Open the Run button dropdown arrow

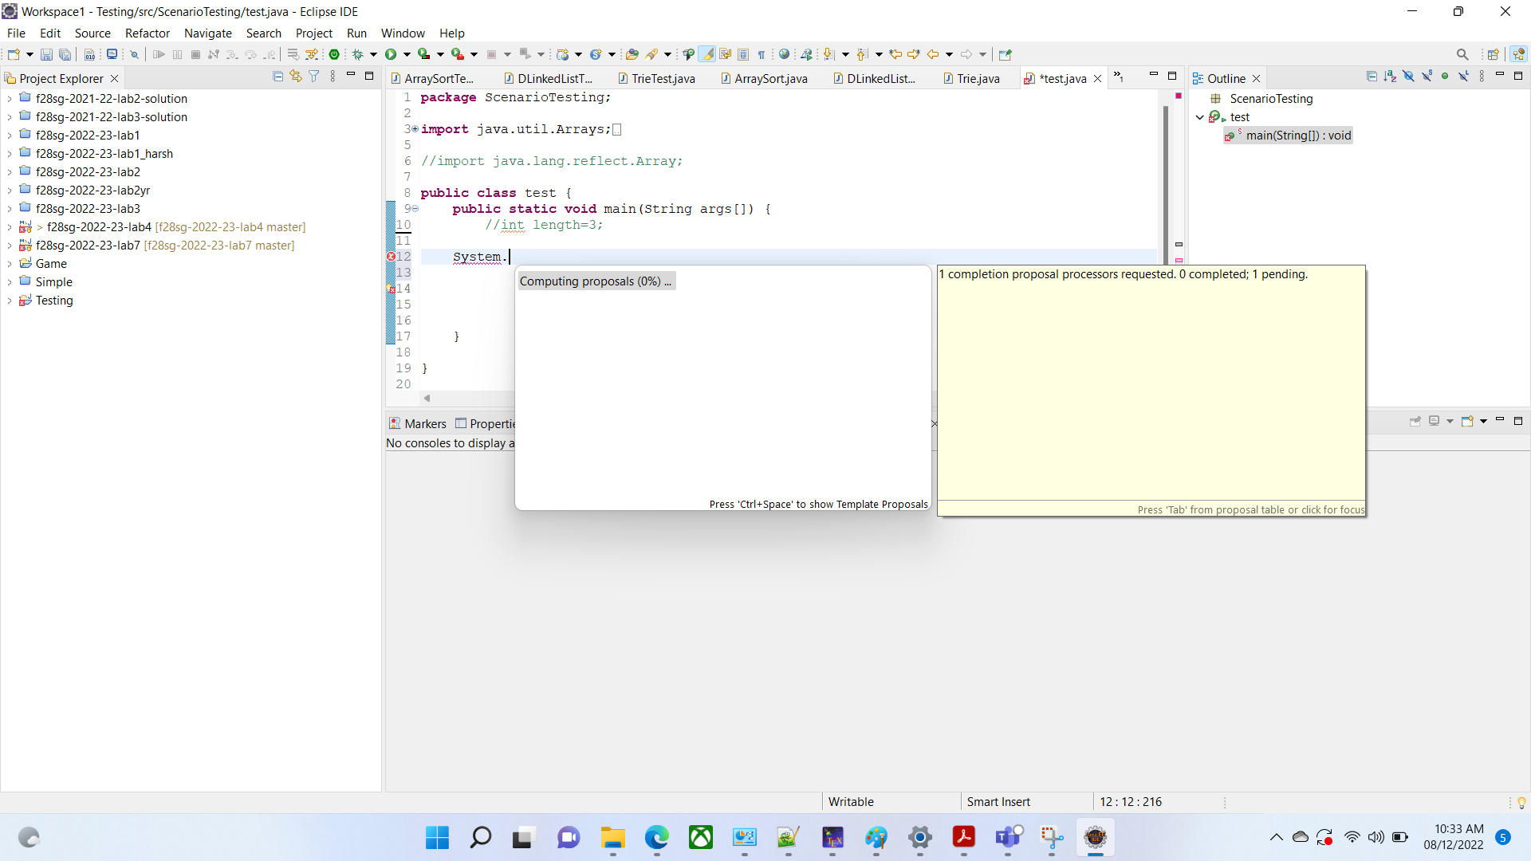407,54
